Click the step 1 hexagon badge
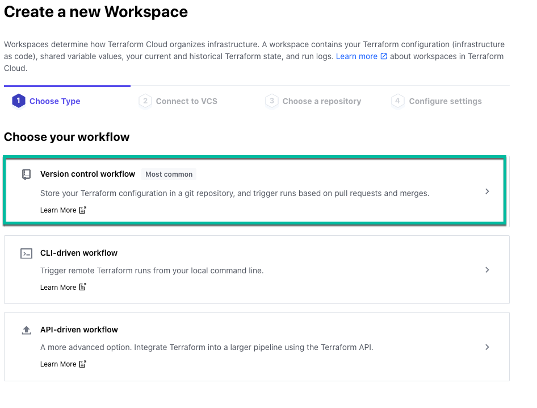The height and width of the screenshot is (408, 537). pos(19,101)
